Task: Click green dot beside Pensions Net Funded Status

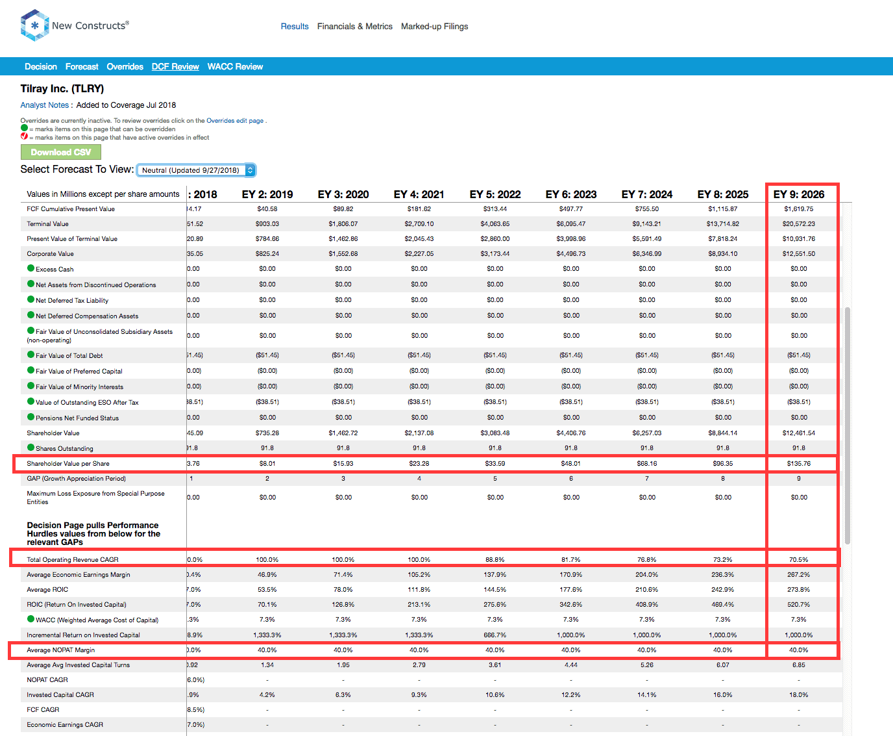Action: 31,417
